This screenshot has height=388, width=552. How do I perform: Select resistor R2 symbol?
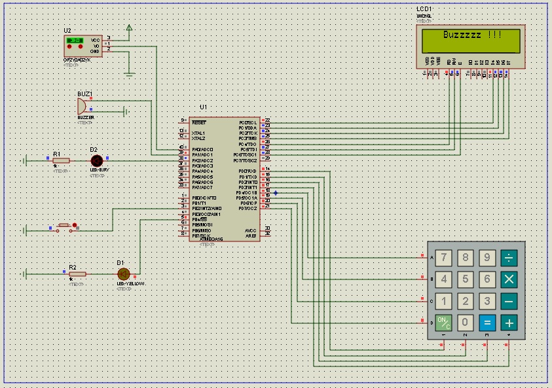pos(77,274)
